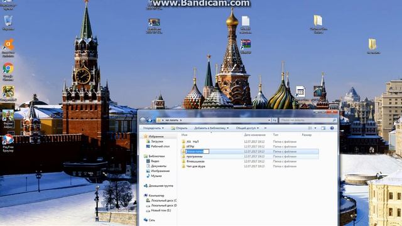Refresh the folder with the address bar refresh button

[274, 120]
